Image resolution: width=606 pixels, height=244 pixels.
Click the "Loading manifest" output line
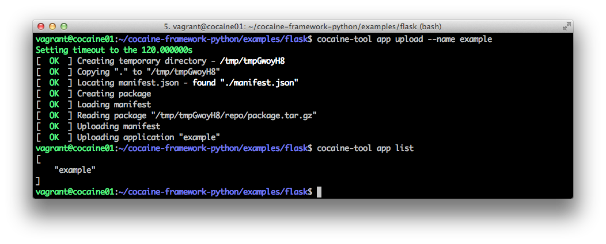(114, 104)
